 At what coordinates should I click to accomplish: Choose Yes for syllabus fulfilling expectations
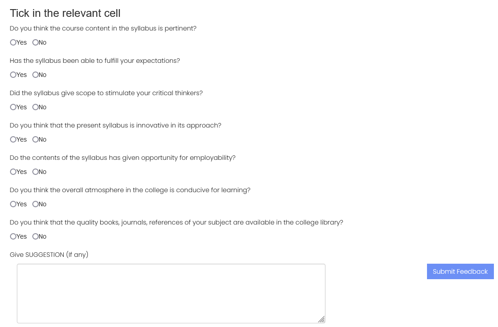[x=13, y=75]
